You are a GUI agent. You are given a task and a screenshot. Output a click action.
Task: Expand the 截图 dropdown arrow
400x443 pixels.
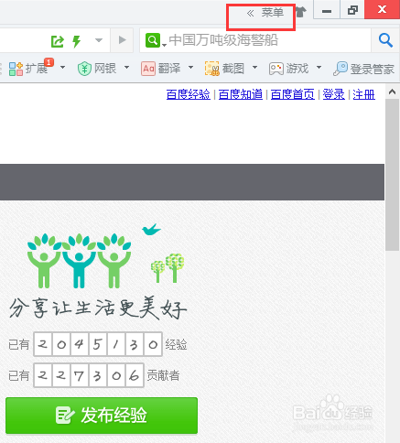point(254,67)
